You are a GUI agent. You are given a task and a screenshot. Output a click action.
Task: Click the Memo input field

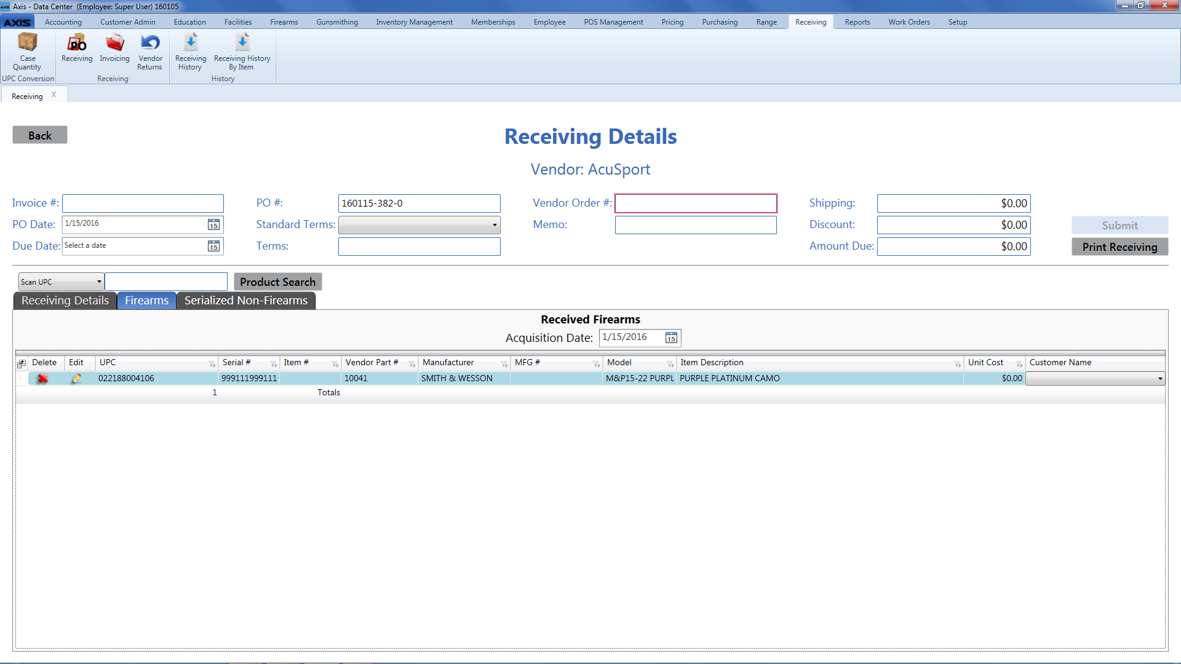696,225
